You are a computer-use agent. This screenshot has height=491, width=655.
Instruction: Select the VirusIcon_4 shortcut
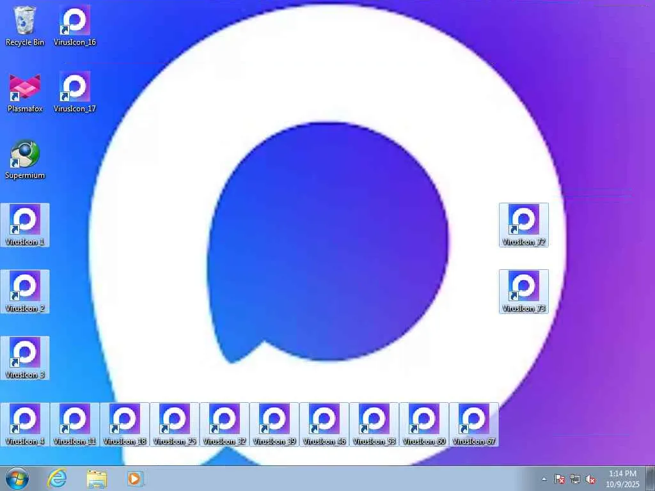click(25, 425)
